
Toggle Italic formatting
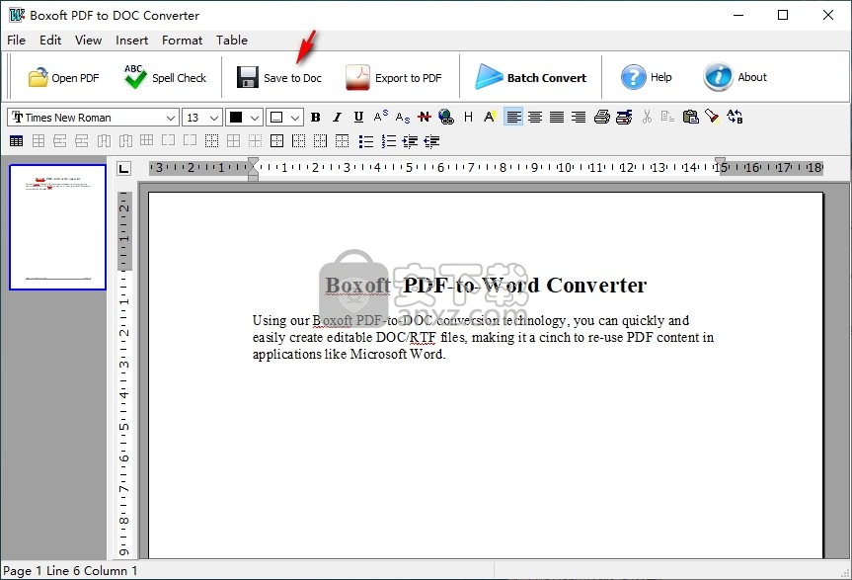tap(337, 118)
